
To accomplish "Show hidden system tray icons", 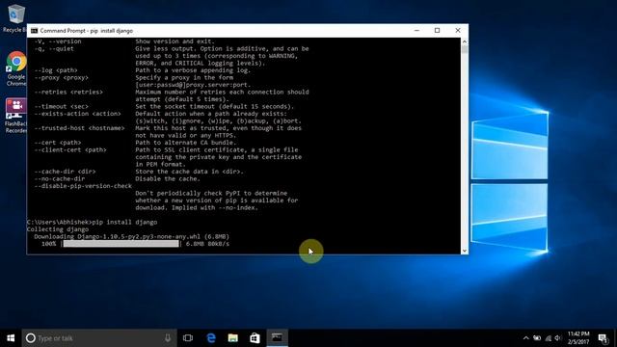I will point(526,338).
